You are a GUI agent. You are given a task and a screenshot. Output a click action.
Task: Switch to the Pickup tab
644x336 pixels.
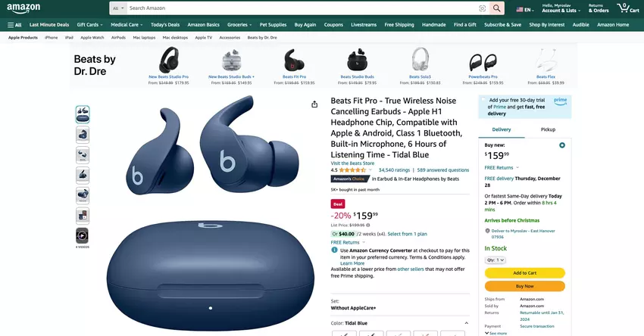tap(548, 129)
